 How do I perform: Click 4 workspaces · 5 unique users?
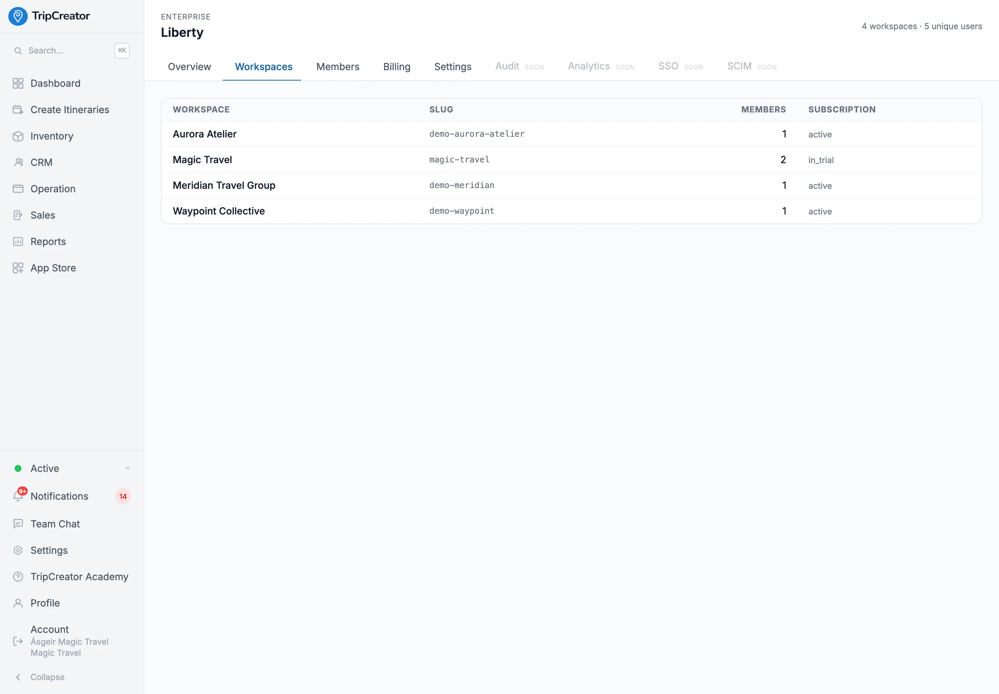(x=922, y=26)
